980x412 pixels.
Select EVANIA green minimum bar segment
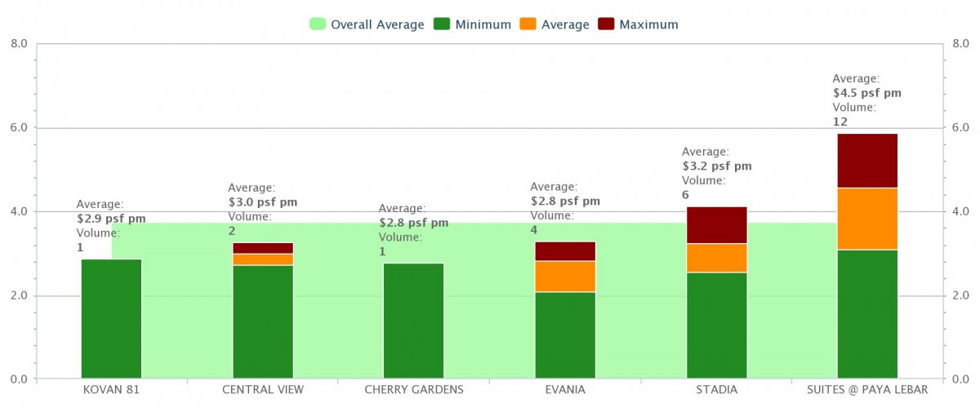565,335
